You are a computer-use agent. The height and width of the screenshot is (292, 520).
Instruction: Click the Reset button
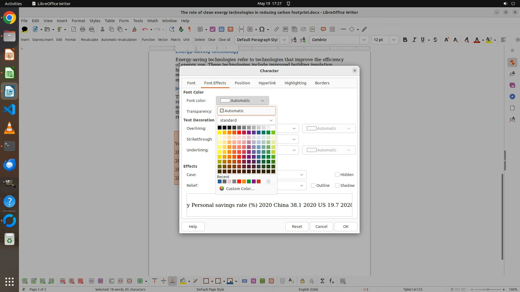[x=297, y=227]
